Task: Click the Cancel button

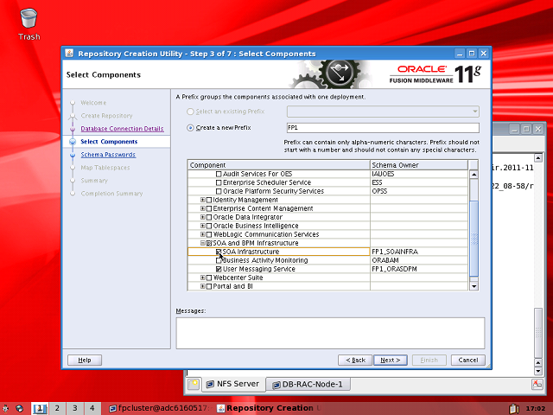Action: coord(468,360)
